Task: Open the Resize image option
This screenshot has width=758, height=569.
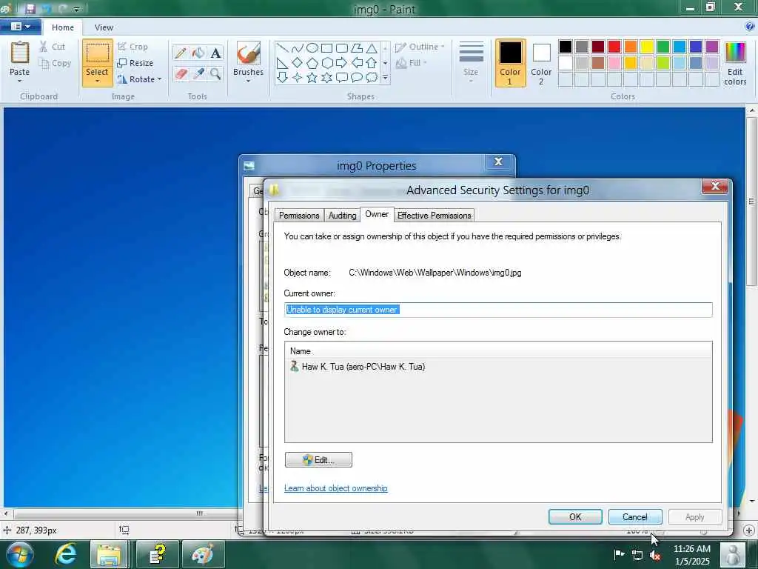Action: click(135, 64)
